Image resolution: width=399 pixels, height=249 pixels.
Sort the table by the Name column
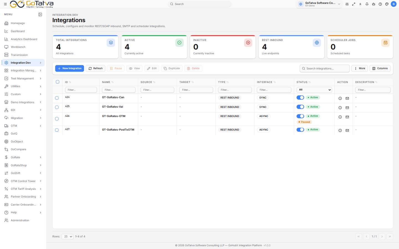[108, 82]
